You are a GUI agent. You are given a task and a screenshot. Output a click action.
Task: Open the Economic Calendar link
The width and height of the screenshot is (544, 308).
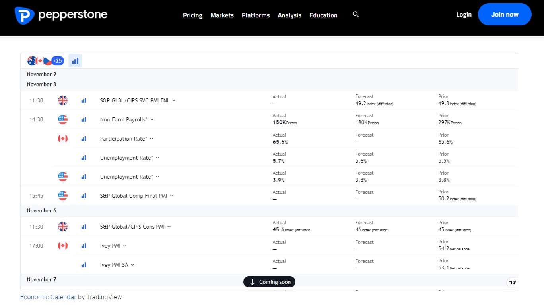tap(48, 297)
